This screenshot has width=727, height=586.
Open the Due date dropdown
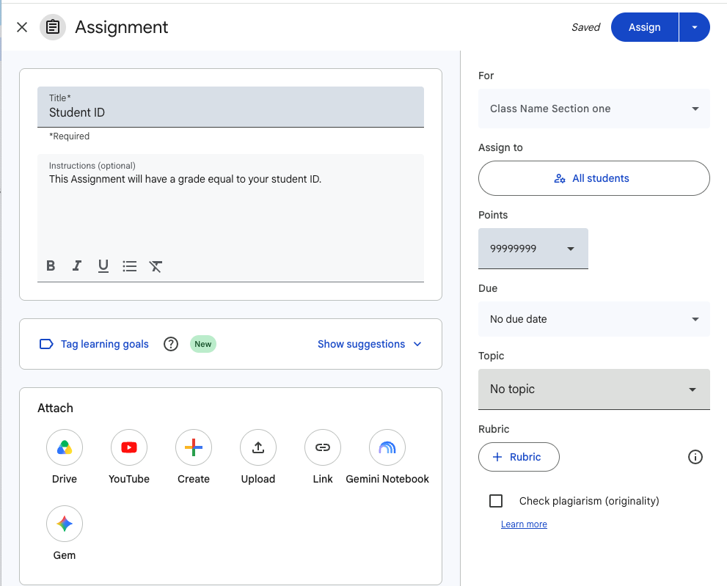[594, 319]
